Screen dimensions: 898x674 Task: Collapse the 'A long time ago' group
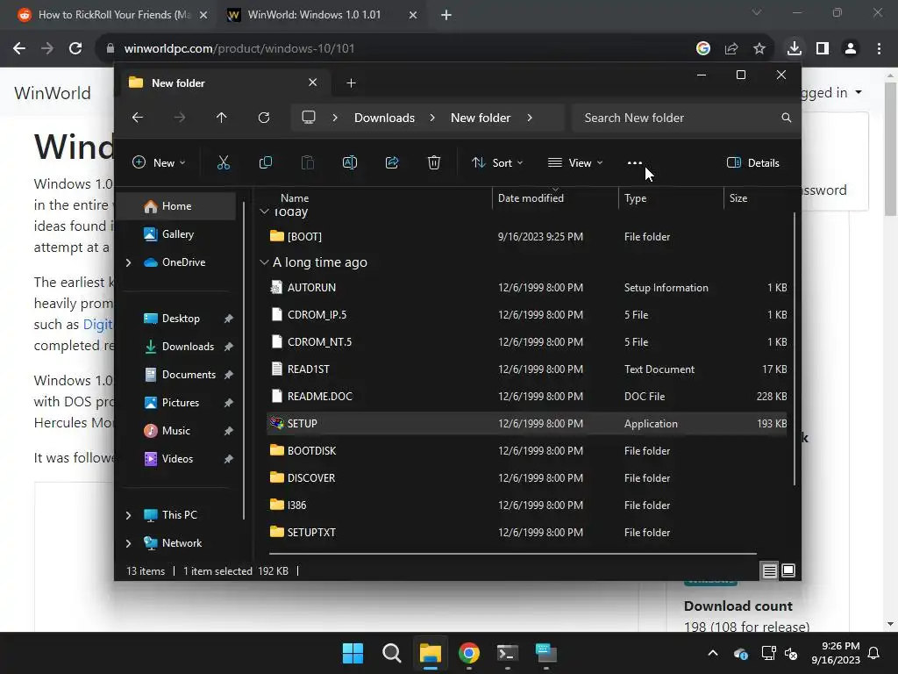point(264,262)
